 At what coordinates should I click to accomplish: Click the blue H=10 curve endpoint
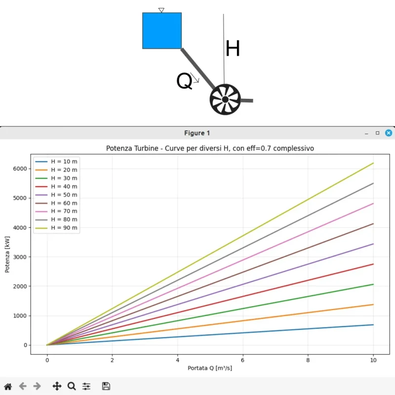point(373,325)
